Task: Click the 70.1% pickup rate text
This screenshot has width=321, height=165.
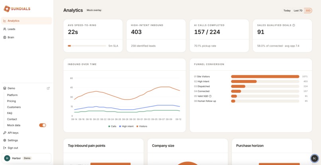Action: coord(205,46)
